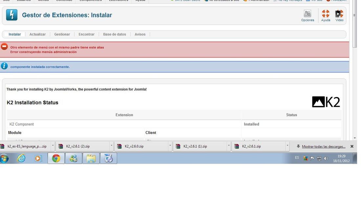Expand options for K2_v2.6.1 (2).zip download
Viewport: 361px width, 203px height.
(112, 146)
